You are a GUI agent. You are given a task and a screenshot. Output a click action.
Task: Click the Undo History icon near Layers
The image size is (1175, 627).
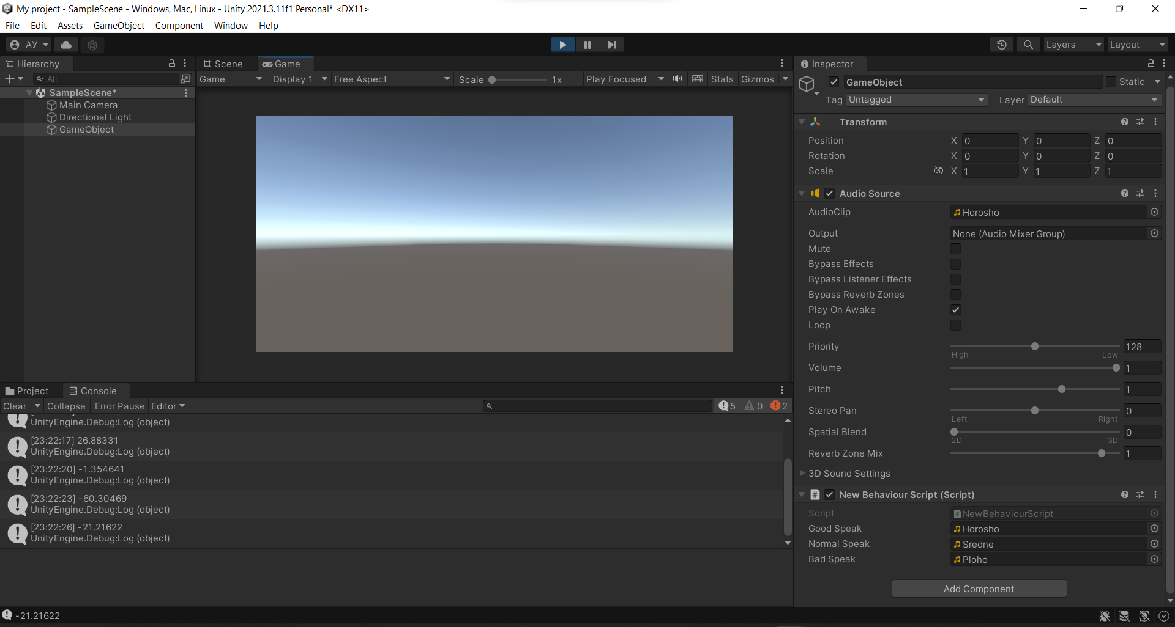click(1002, 45)
